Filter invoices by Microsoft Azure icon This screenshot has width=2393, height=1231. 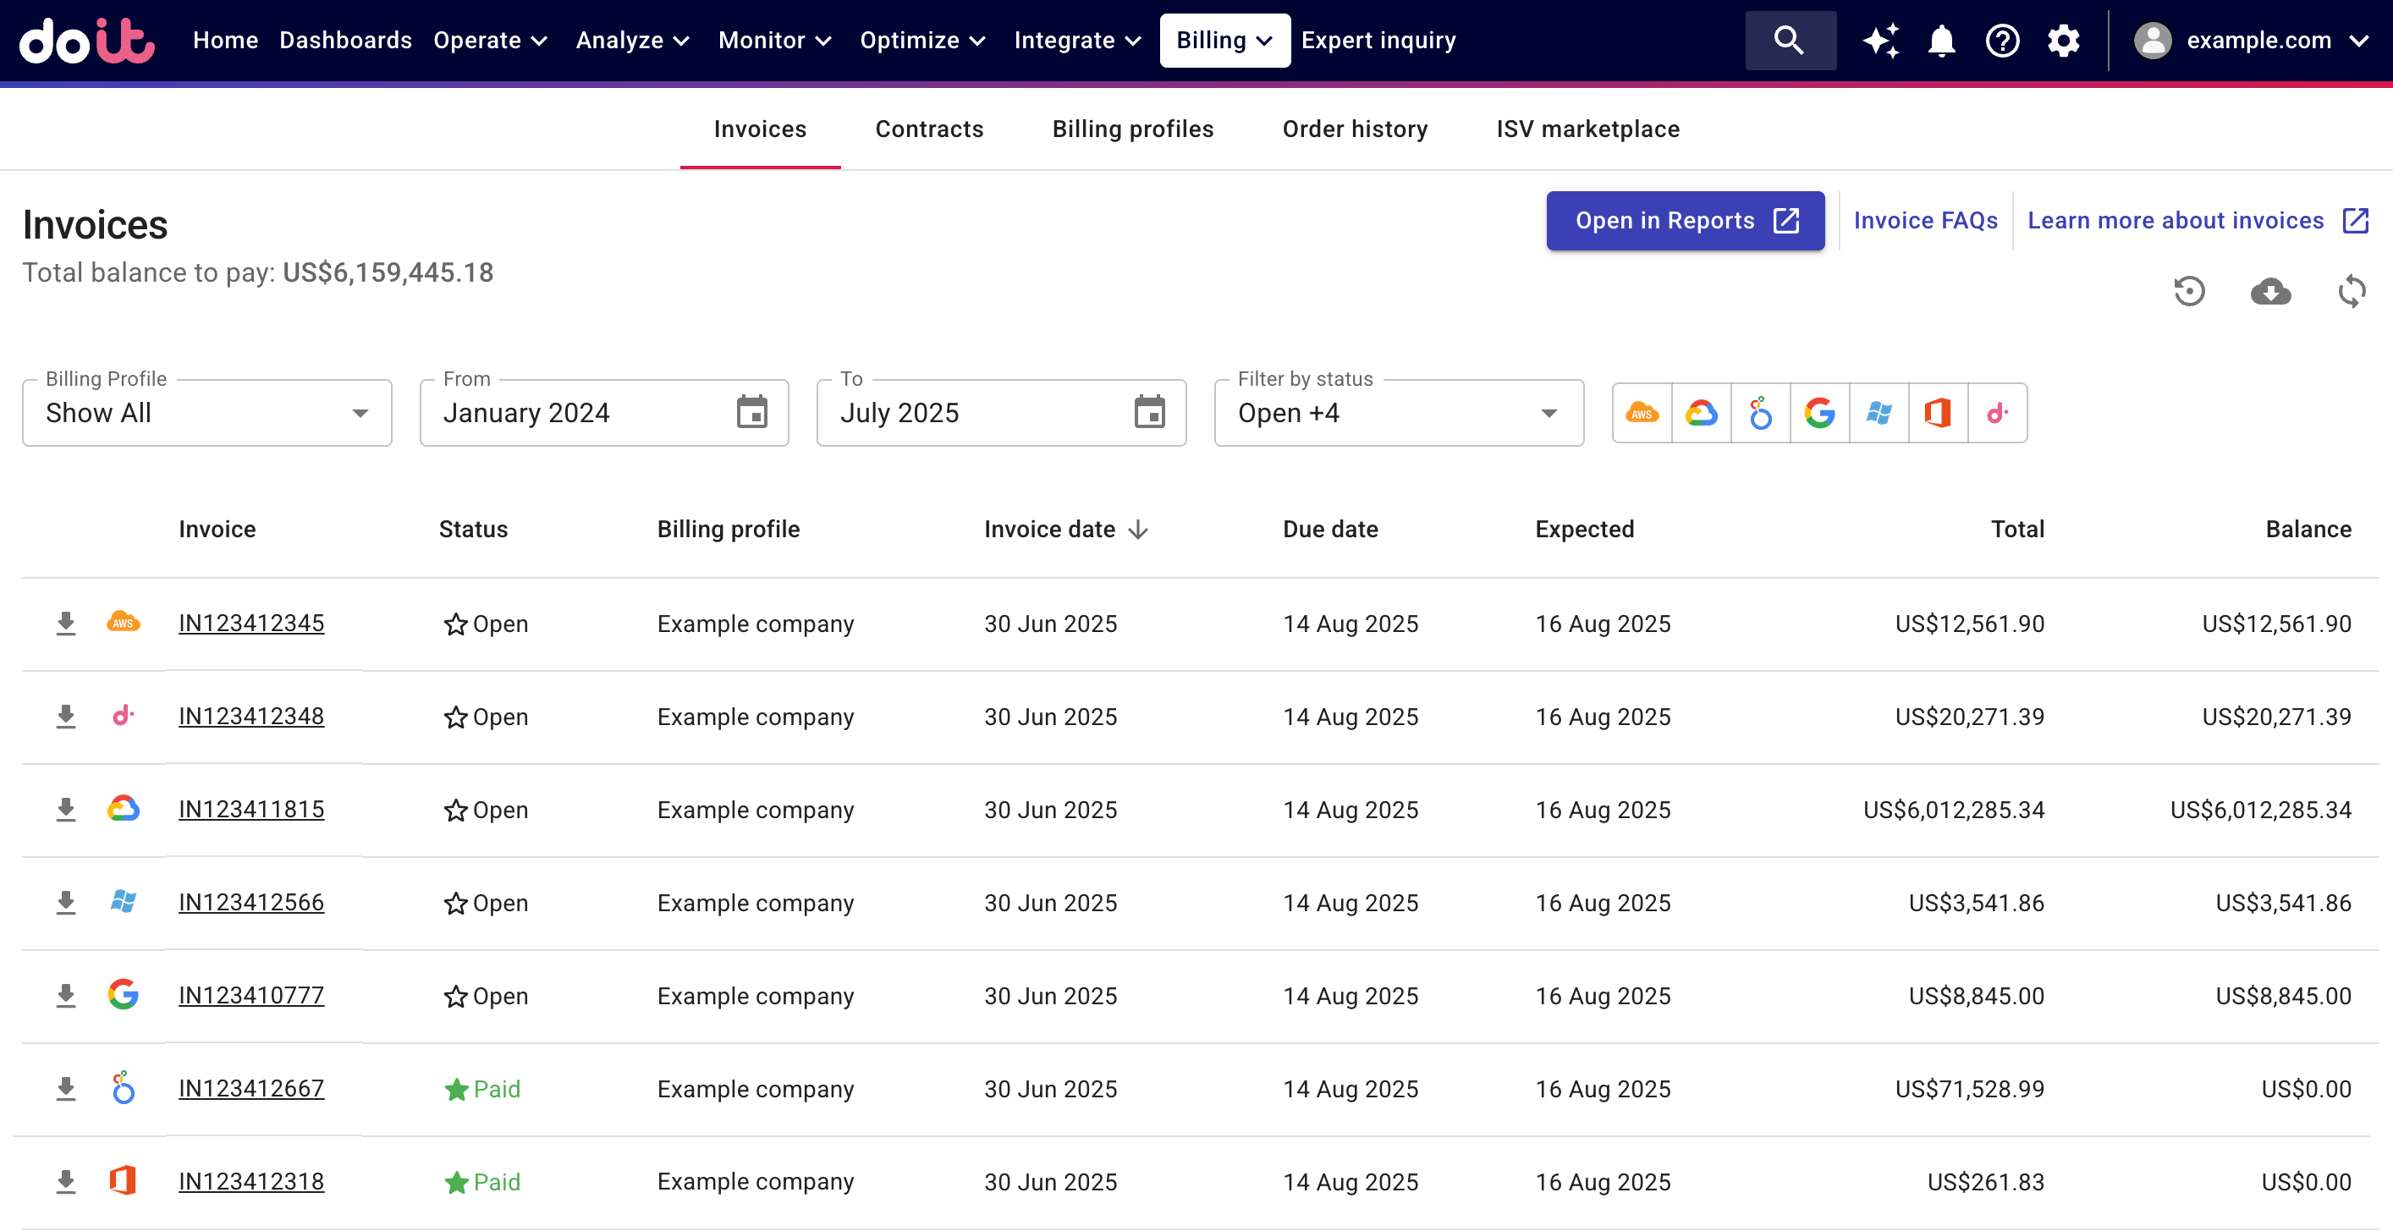click(1879, 414)
